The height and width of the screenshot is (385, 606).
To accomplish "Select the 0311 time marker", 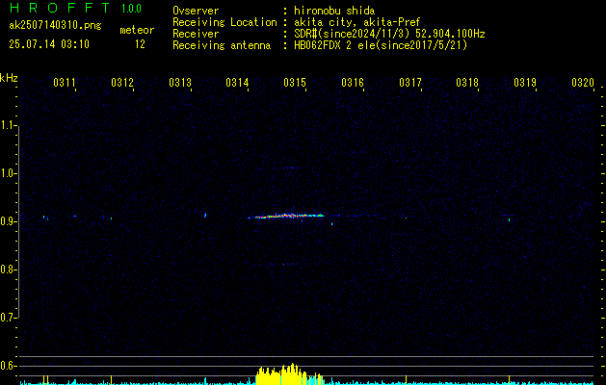I will pos(65,84).
